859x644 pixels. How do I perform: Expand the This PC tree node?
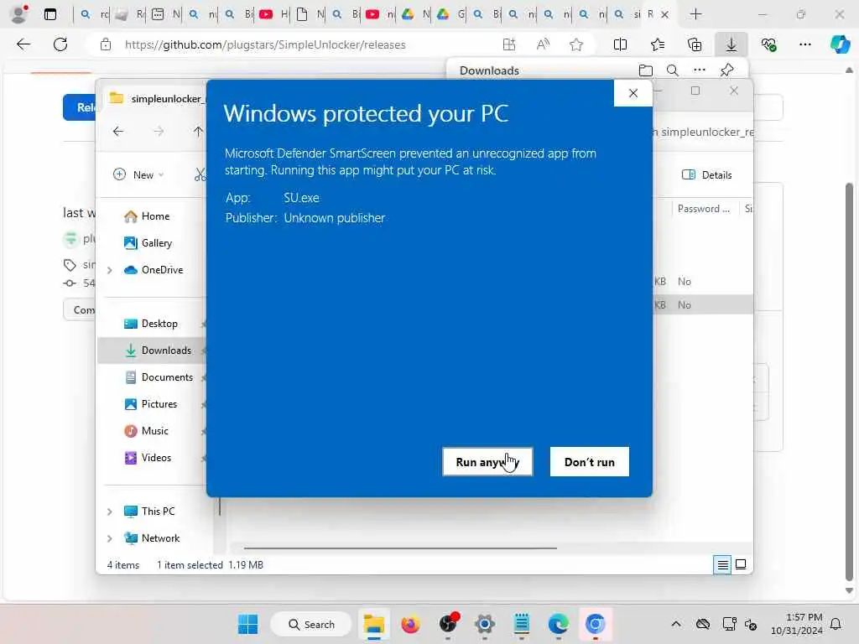pos(110,512)
